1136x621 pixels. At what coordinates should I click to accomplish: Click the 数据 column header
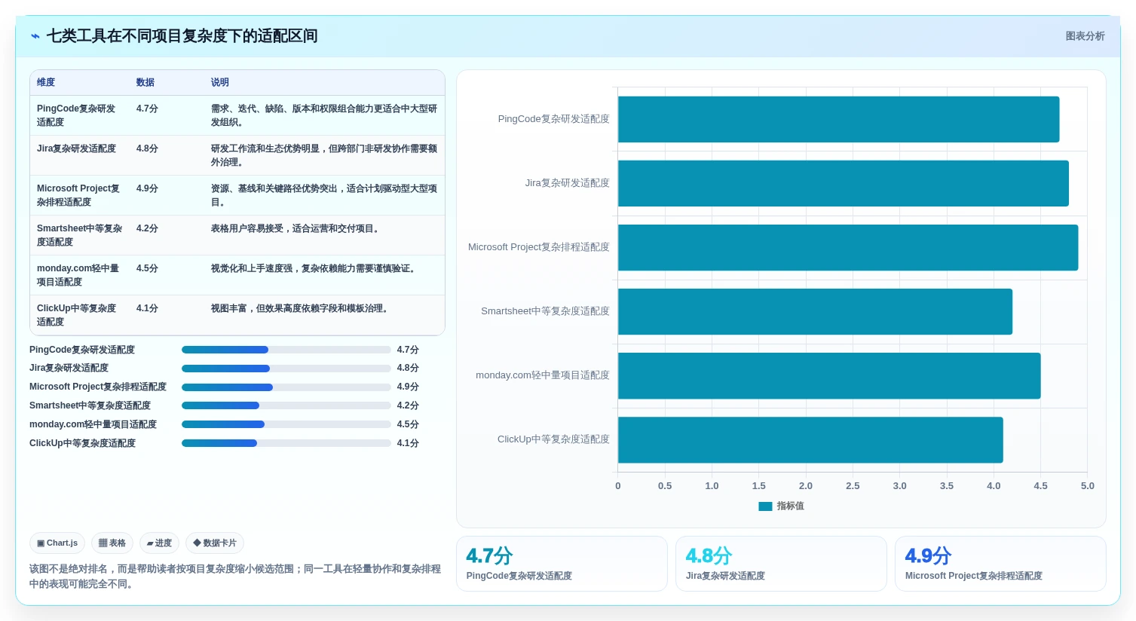145,82
